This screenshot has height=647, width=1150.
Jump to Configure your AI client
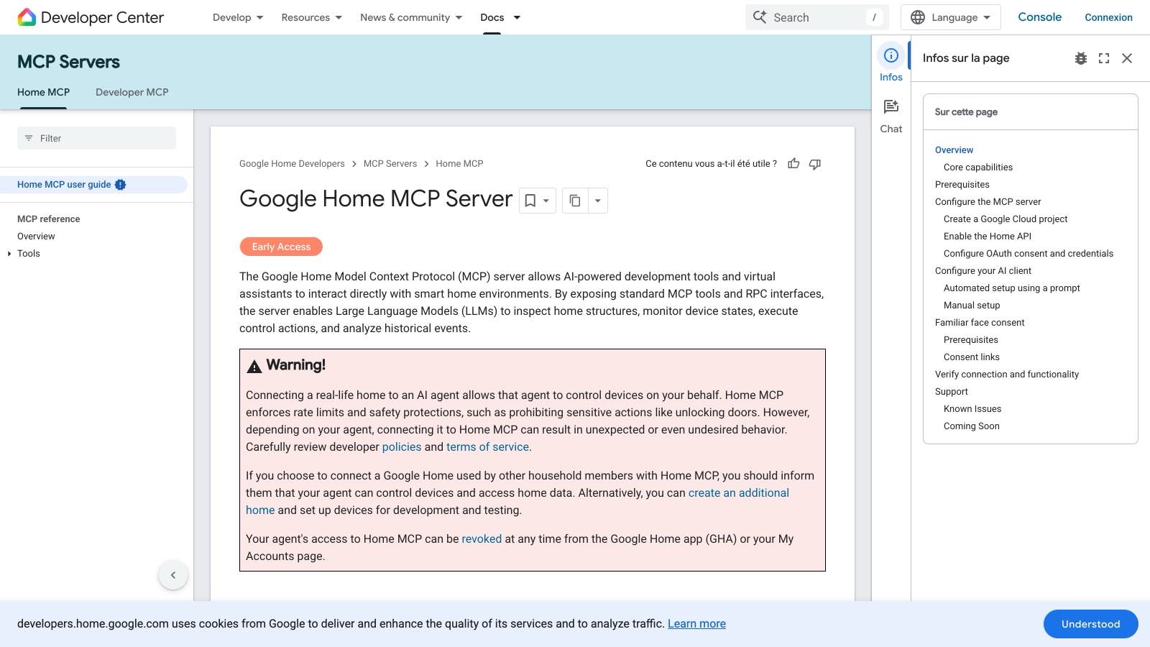983,271
